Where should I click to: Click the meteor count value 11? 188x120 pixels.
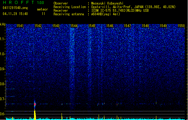[x=43, y=14]
